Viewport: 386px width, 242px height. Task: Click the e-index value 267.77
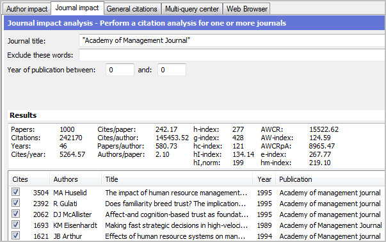click(320, 154)
